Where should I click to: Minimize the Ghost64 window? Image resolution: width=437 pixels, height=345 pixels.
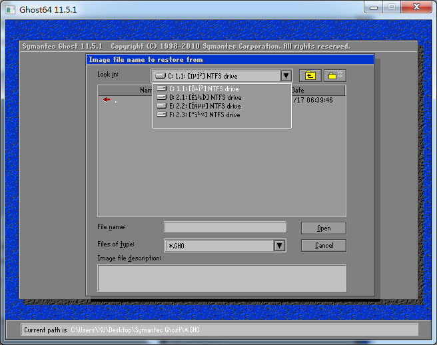tap(374, 7)
